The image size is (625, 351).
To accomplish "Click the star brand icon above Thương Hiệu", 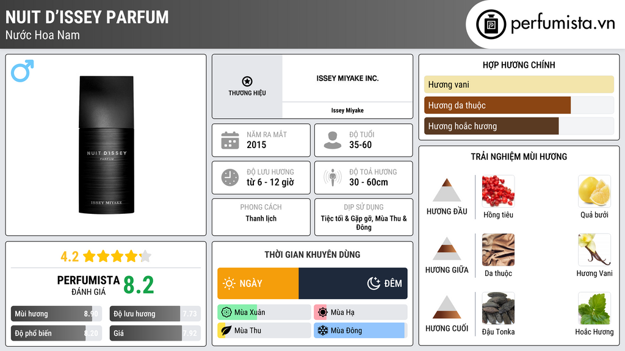I will click(247, 81).
